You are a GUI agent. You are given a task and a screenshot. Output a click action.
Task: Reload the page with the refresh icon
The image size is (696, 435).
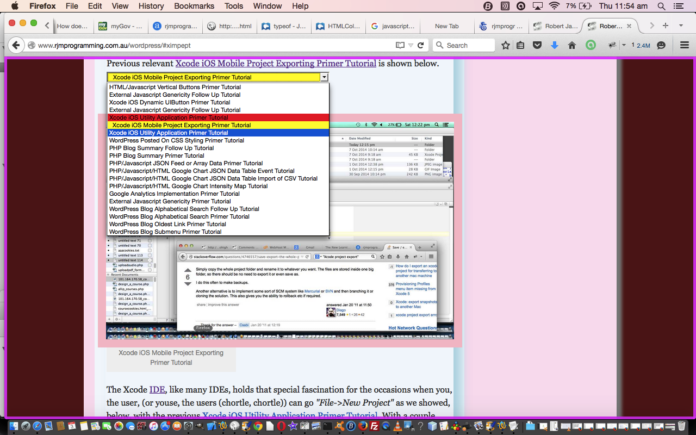[x=420, y=46]
